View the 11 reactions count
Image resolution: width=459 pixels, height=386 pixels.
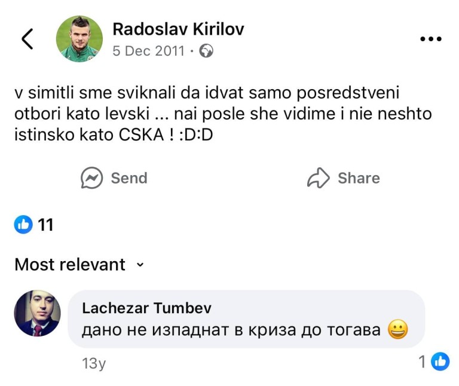[x=45, y=225]
